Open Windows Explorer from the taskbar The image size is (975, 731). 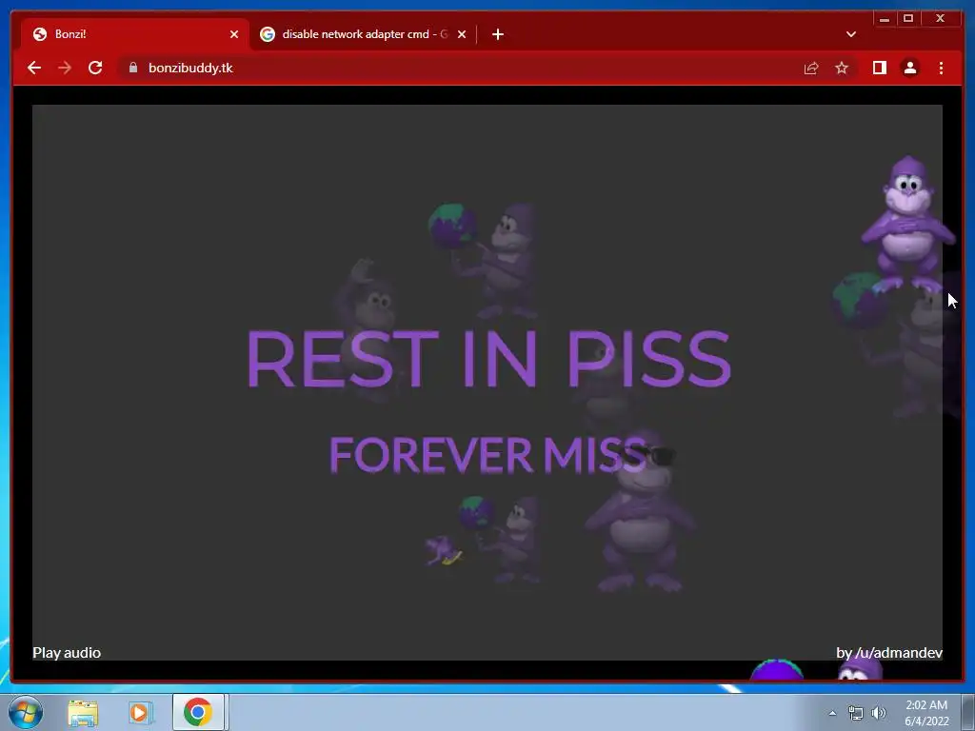[83, 712]
